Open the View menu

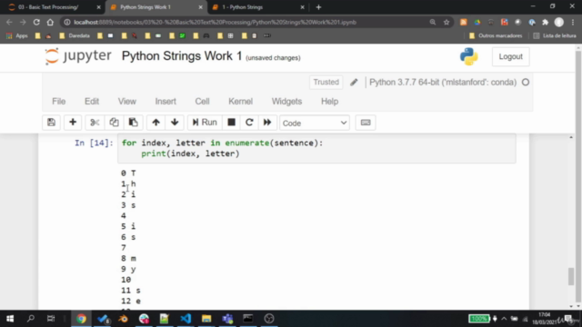point(127,101)
